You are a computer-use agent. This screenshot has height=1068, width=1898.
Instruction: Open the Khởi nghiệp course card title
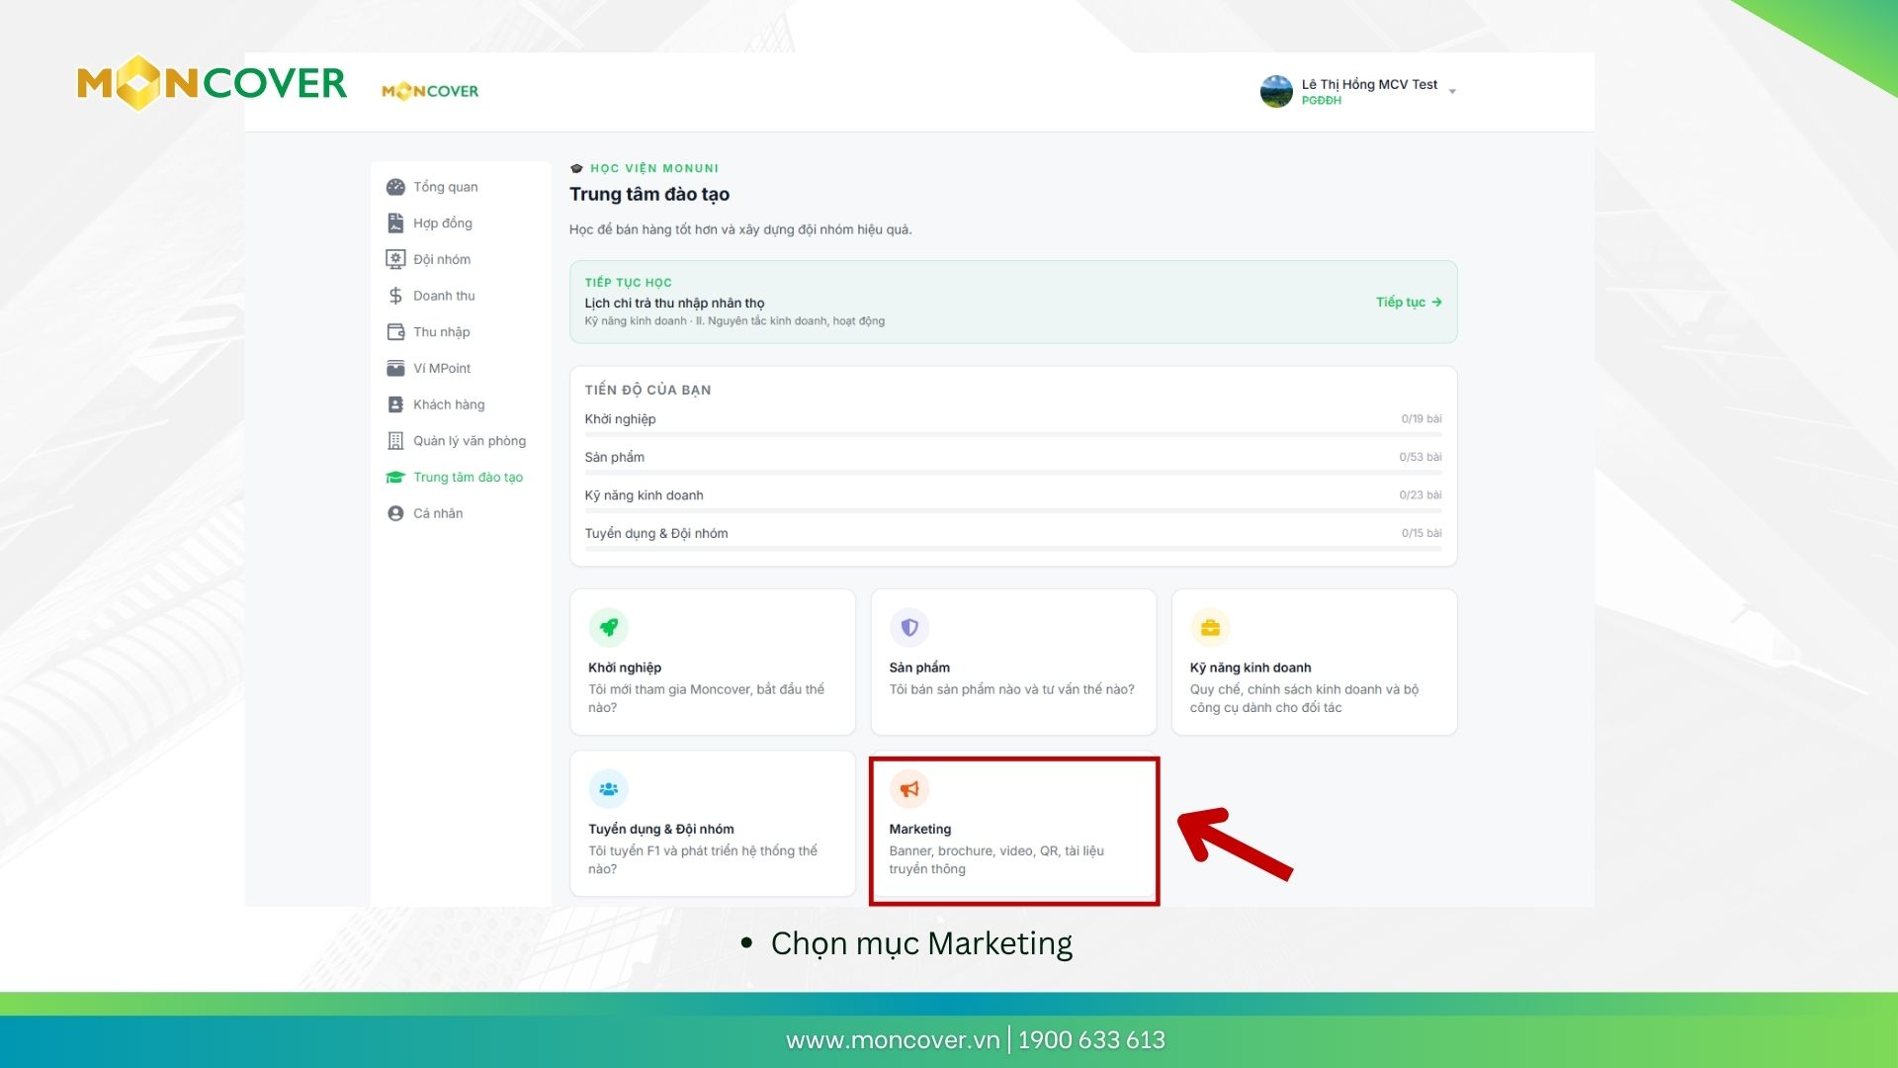[x=625, y=667]
